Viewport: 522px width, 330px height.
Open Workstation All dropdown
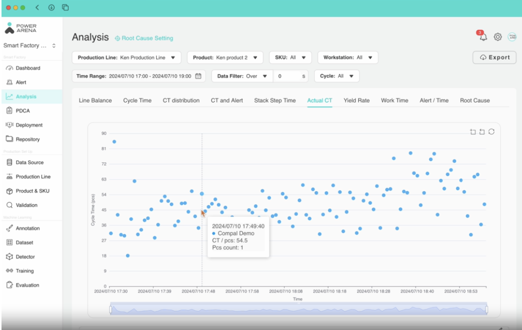point(348,57)
